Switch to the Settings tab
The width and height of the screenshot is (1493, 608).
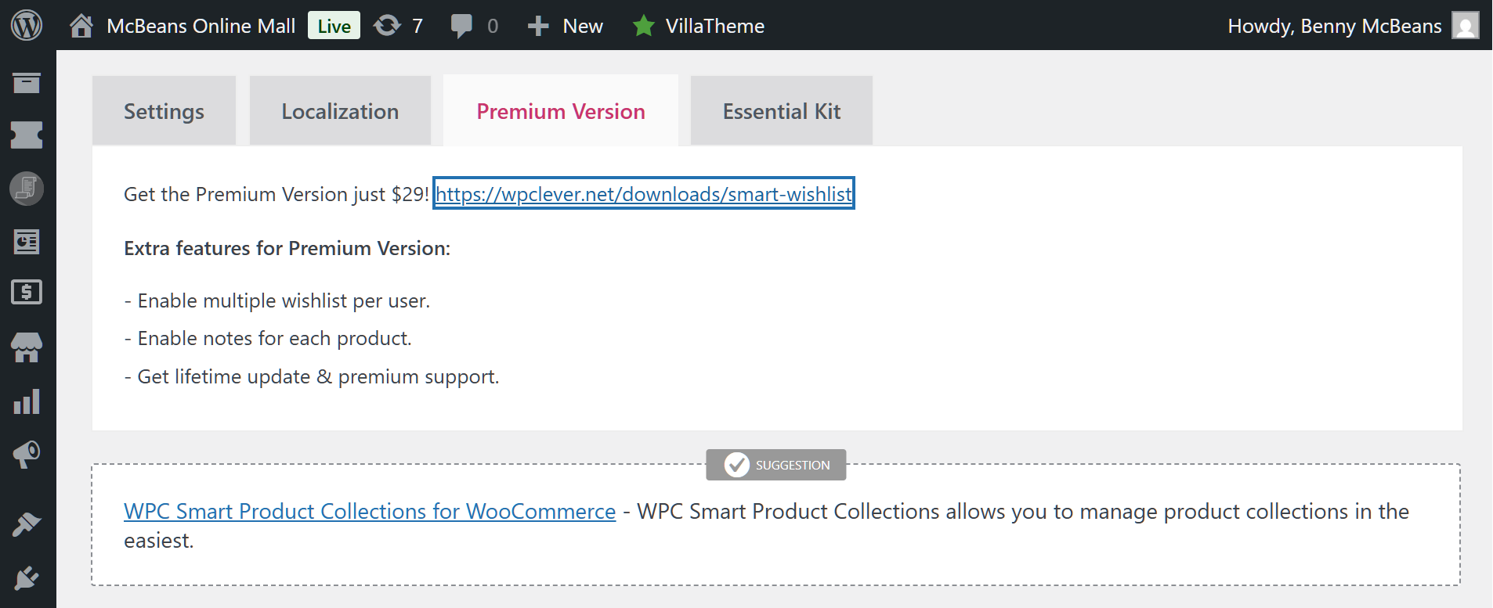tap(164, 111)
